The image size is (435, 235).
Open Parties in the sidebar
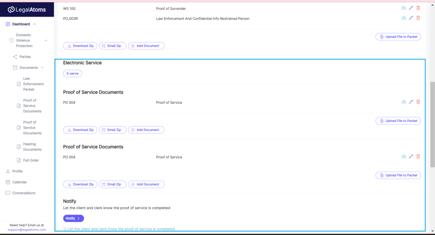click(x=25, y=57)
